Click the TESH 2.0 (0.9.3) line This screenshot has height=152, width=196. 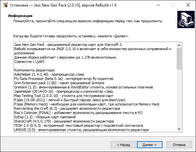click(x=79, y=125)
